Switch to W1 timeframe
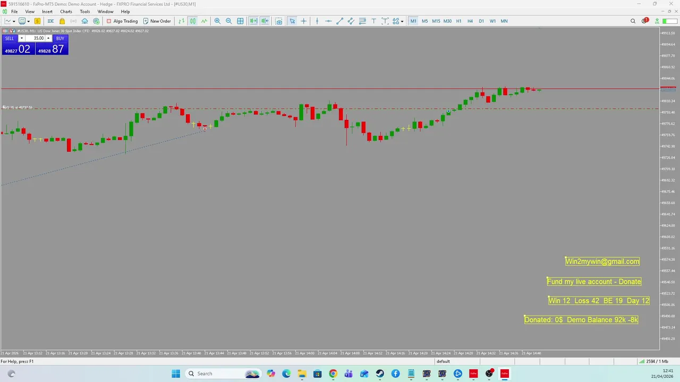680x382 pixels. [x=492, y=21]
